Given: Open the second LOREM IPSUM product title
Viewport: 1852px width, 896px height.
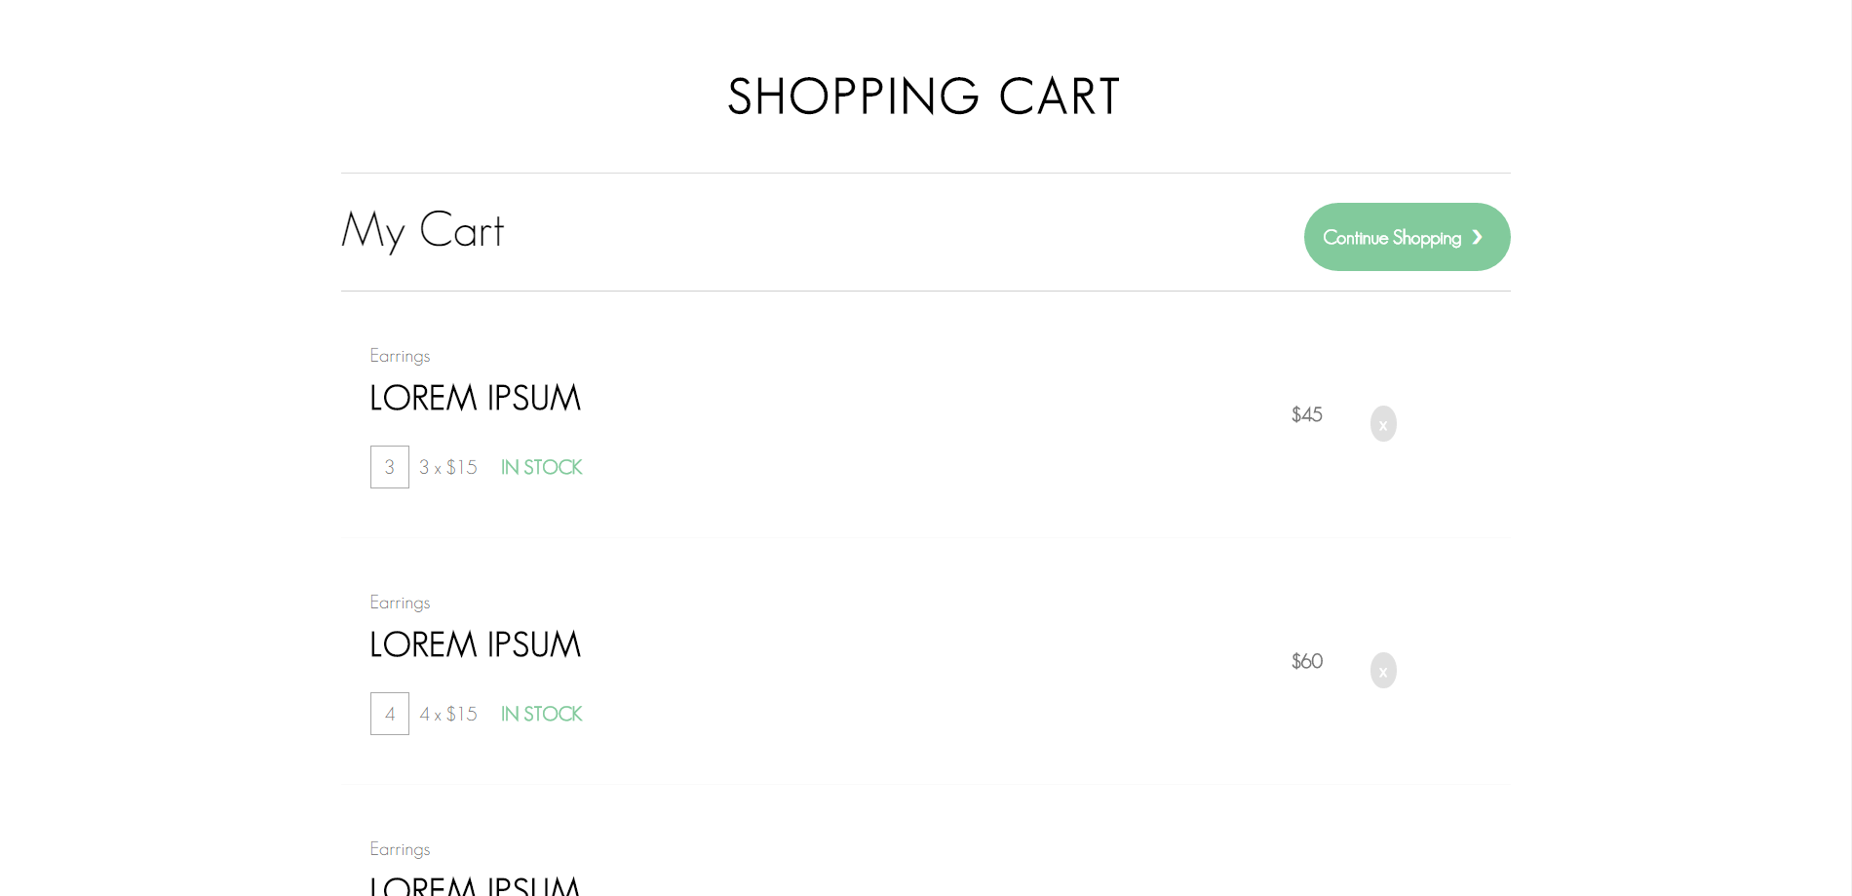Looking at the screenshot, I should [475, 644].
